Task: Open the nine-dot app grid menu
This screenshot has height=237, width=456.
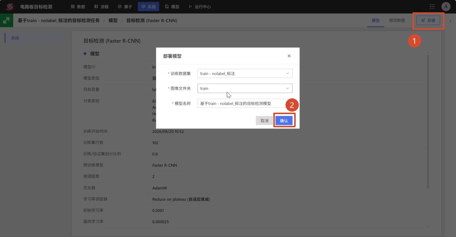Action: (432, 6)
